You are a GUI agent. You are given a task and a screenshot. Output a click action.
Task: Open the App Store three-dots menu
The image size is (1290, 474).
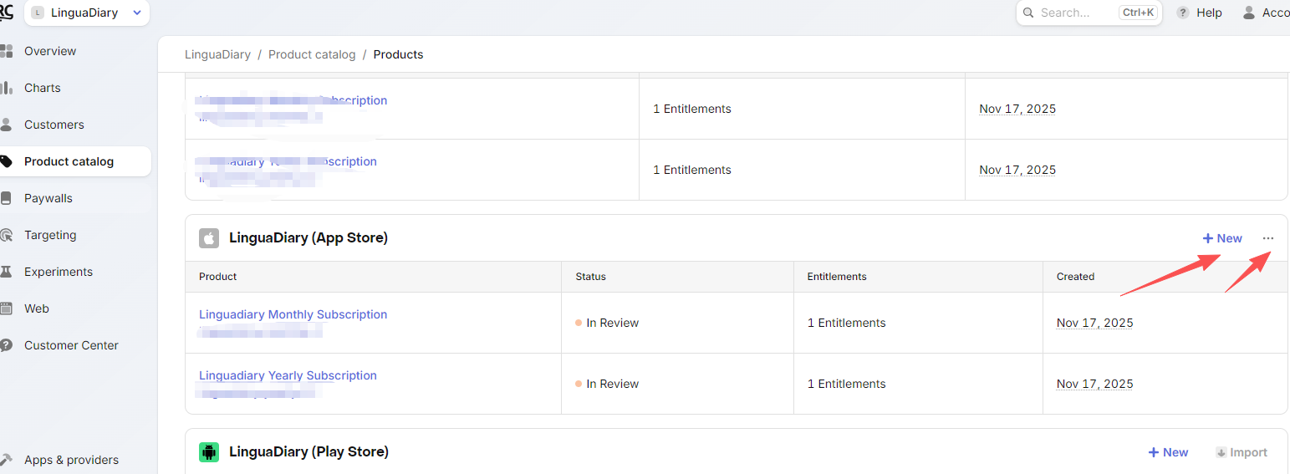[x=1268, y=238]
